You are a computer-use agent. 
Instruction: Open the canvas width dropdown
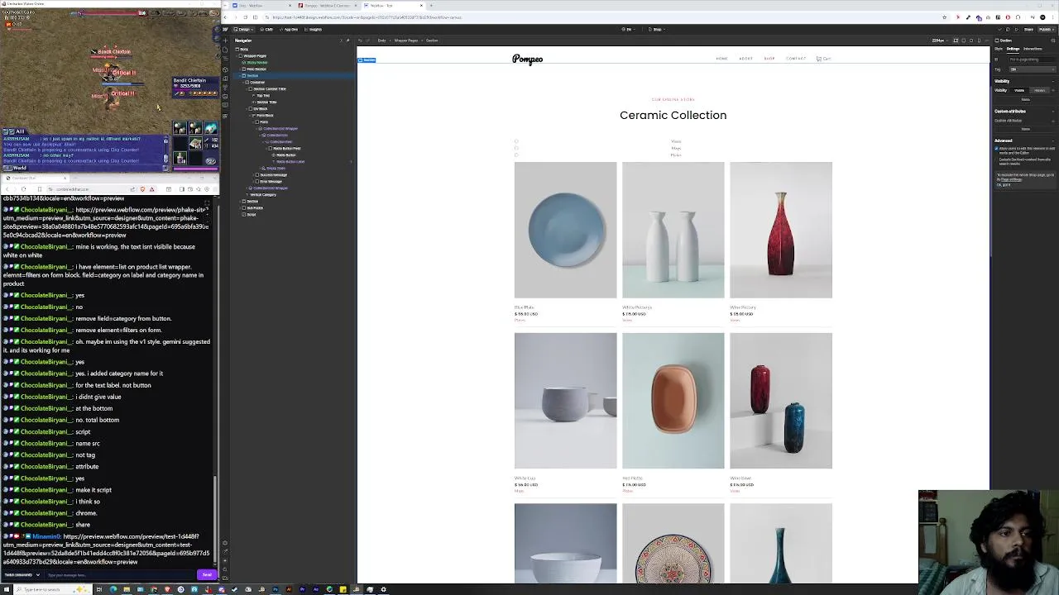coord(939,40)
